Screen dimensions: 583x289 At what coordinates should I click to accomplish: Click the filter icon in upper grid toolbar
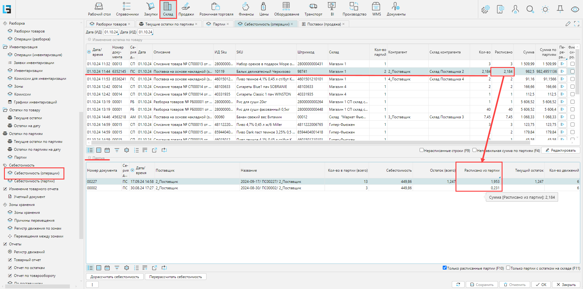pos(117,150)
